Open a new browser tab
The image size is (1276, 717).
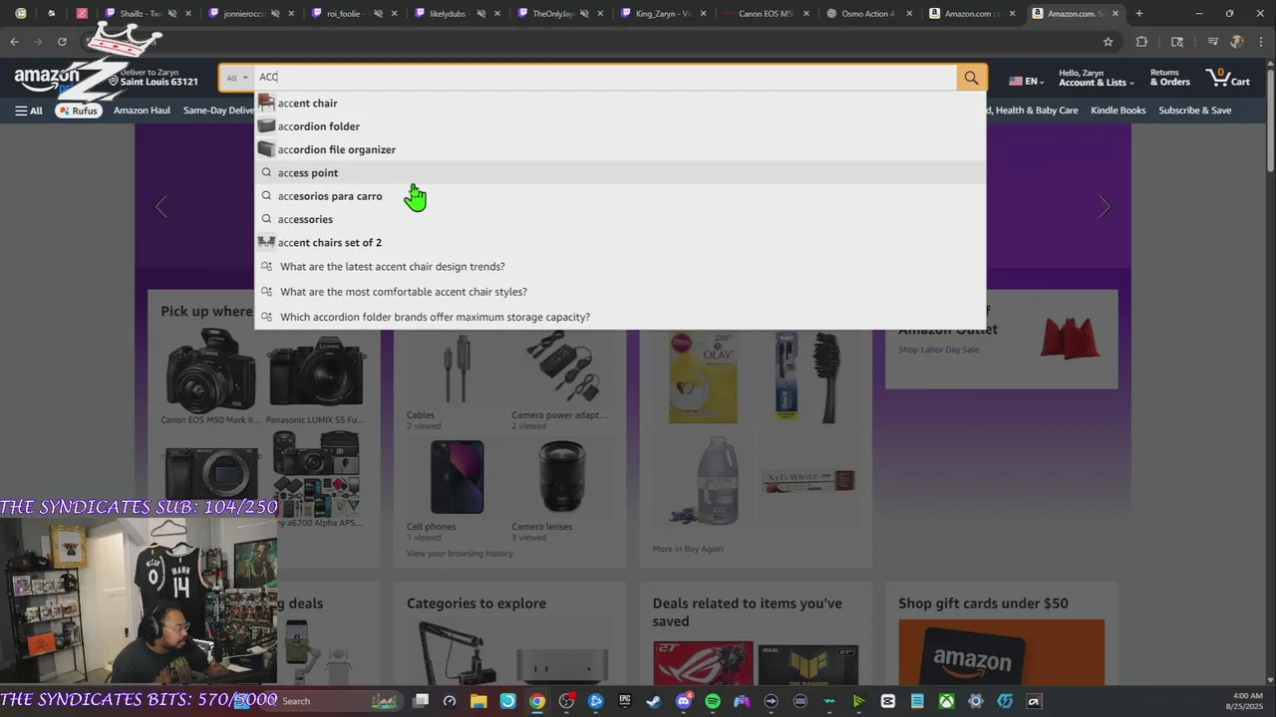[1139, 14]
